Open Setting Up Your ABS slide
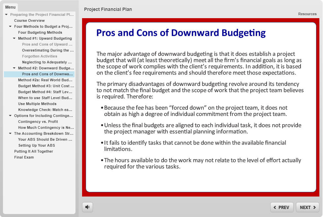The image size is (323, 217). (37, 146)
